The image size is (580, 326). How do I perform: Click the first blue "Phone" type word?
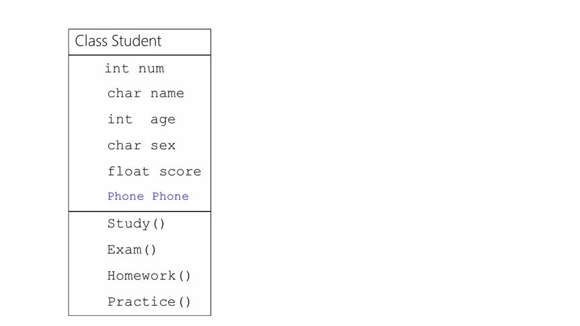pos(126,197)
